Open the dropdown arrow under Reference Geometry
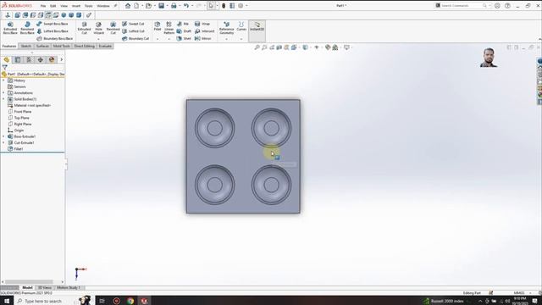Viewport: 542px width, 305px height. pyautogui.click(x=226, y=39)
